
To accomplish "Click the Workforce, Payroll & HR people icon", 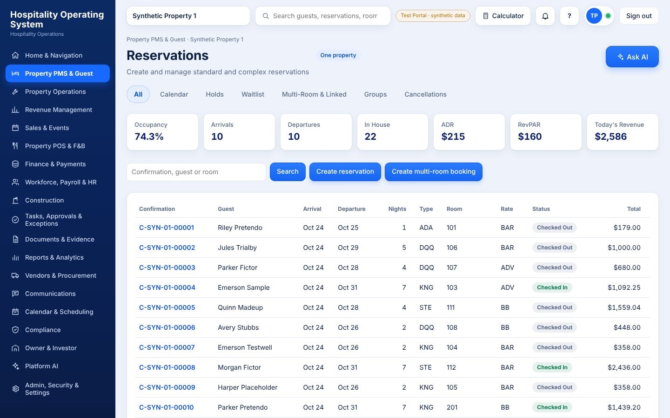I will pos(15,182).
